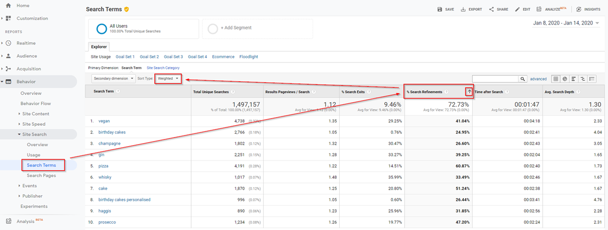Click the Export download icon
Viewport: 608px width, 230px height.
[463, 9]
